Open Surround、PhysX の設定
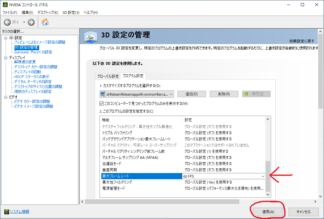Viewport: 324px width, 219px height. [33, 52]
